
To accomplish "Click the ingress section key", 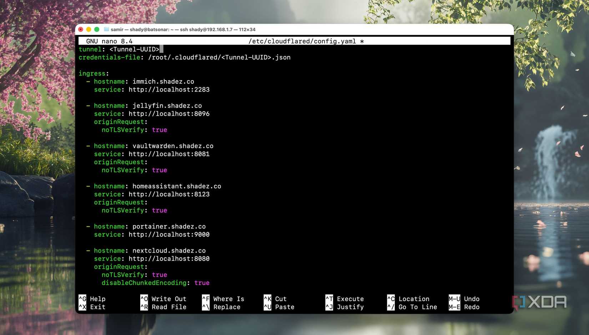I will pos(92,73).
